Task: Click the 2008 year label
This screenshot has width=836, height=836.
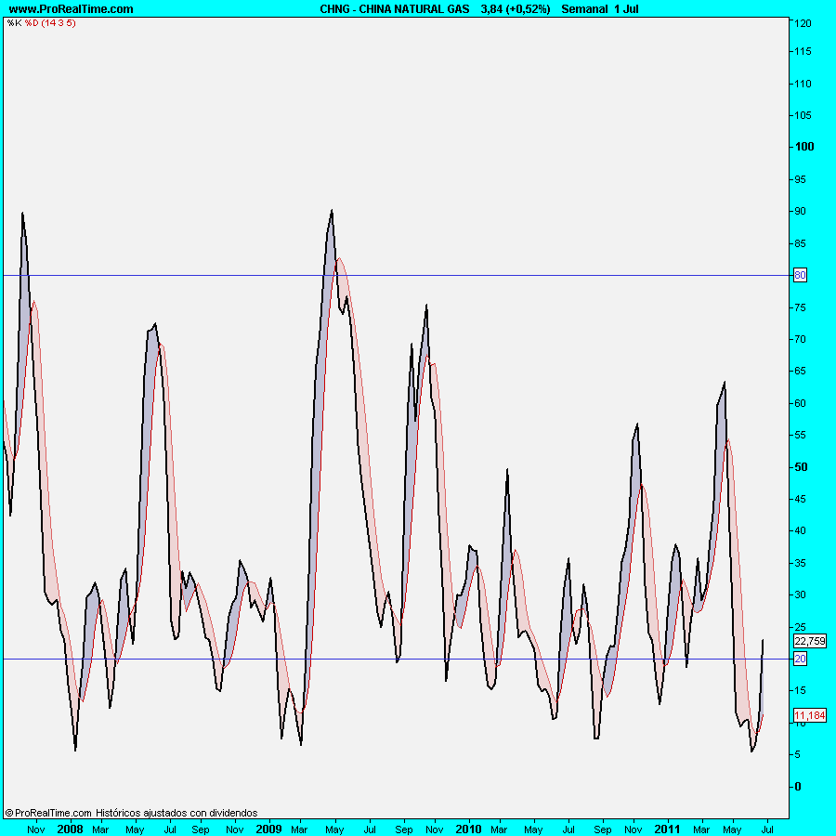Action: (70, 829)
